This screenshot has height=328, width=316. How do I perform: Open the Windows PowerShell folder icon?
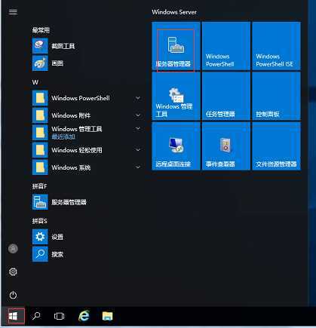click(40, 98)
